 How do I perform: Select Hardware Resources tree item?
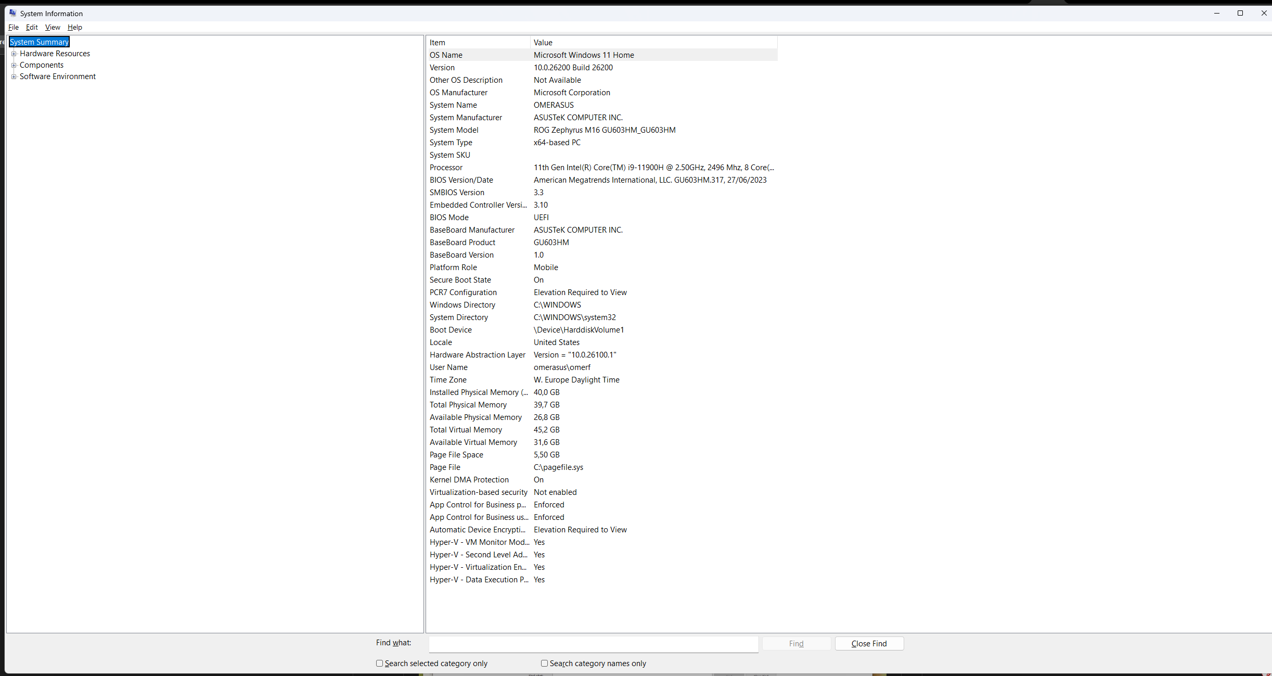click(55, 54)
